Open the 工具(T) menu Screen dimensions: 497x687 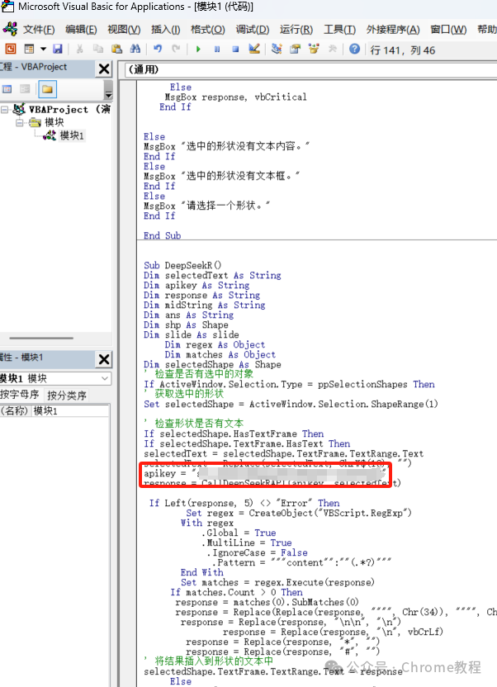click(x=339, y=30)
